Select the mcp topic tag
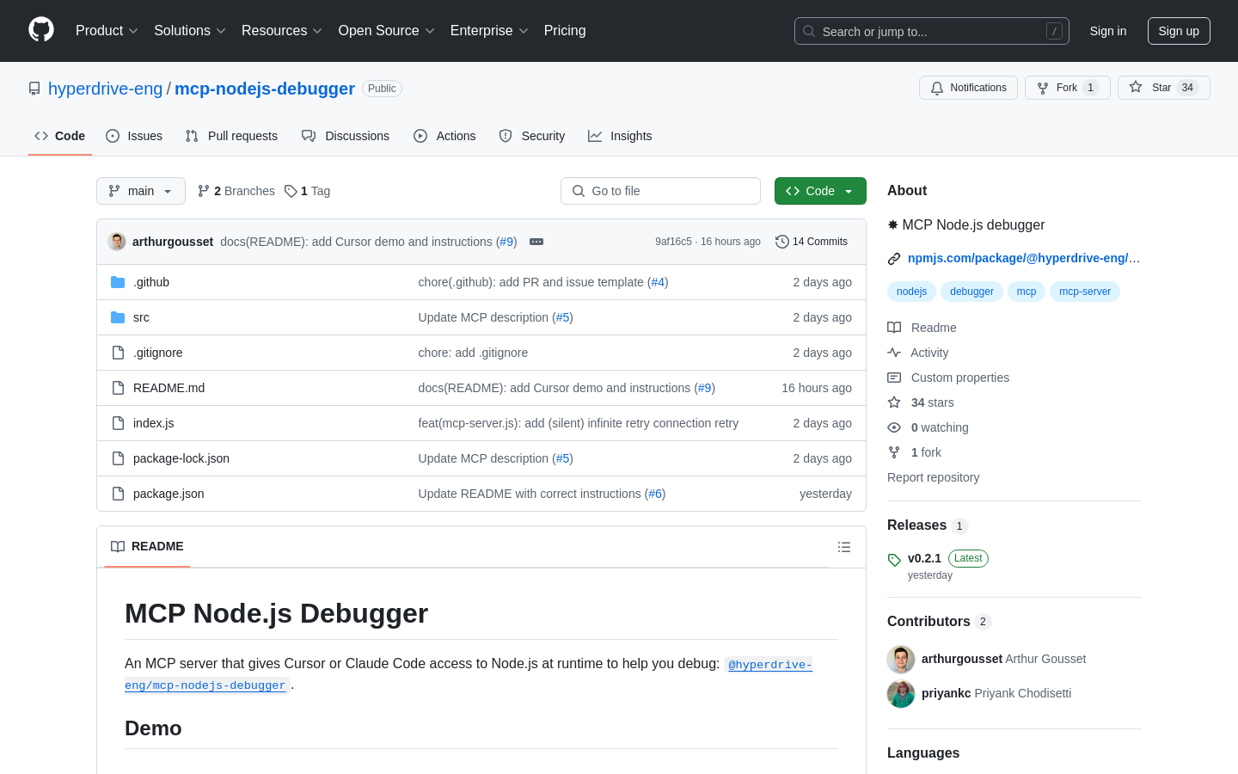 (1027, 292)
